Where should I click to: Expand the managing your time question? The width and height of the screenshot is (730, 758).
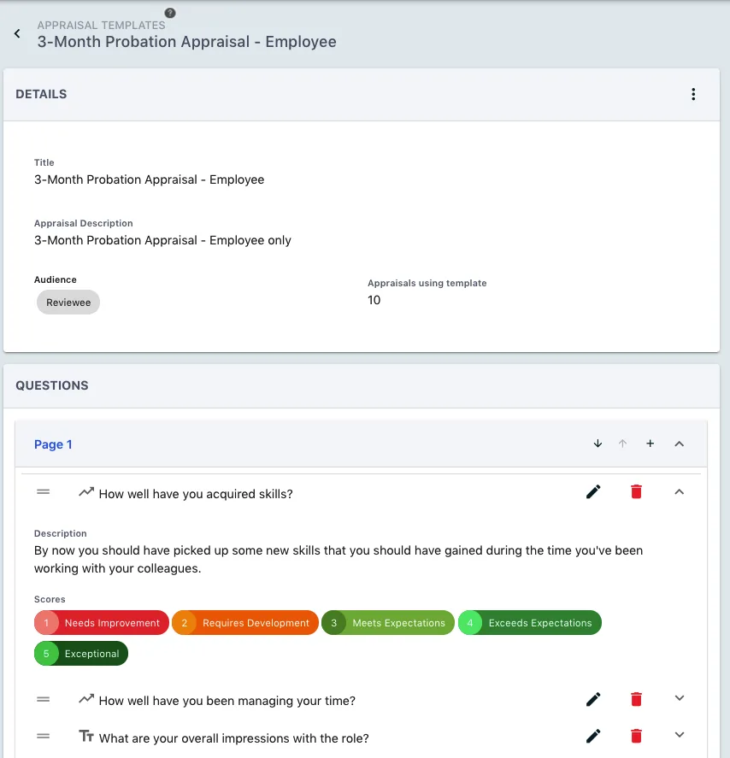[680, 698]
